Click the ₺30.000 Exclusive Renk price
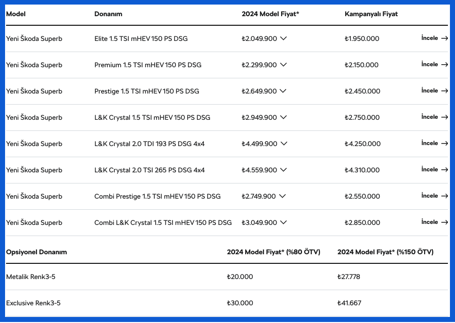 click(x=240, y=303)
